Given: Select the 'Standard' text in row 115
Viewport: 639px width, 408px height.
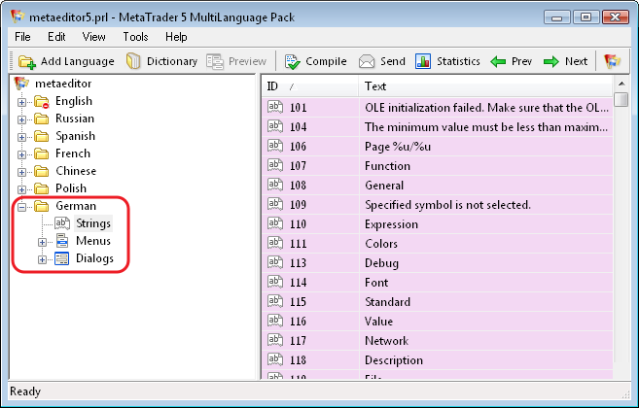Looking at the screenshot, I should click(x=387, y=302).
